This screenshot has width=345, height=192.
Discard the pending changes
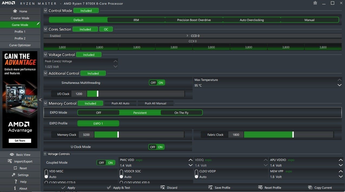coord(169,188)
